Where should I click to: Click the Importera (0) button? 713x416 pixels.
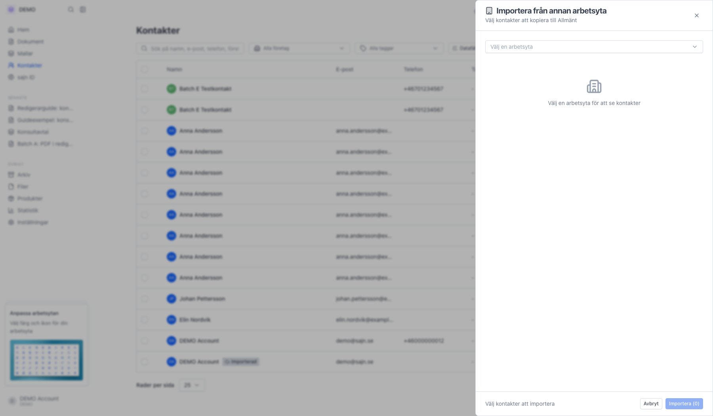[x=684, y=404]
